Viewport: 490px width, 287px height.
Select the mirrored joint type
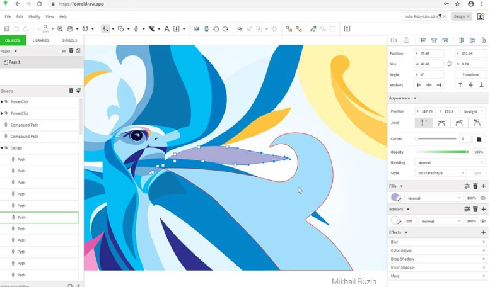click(441, 123)
